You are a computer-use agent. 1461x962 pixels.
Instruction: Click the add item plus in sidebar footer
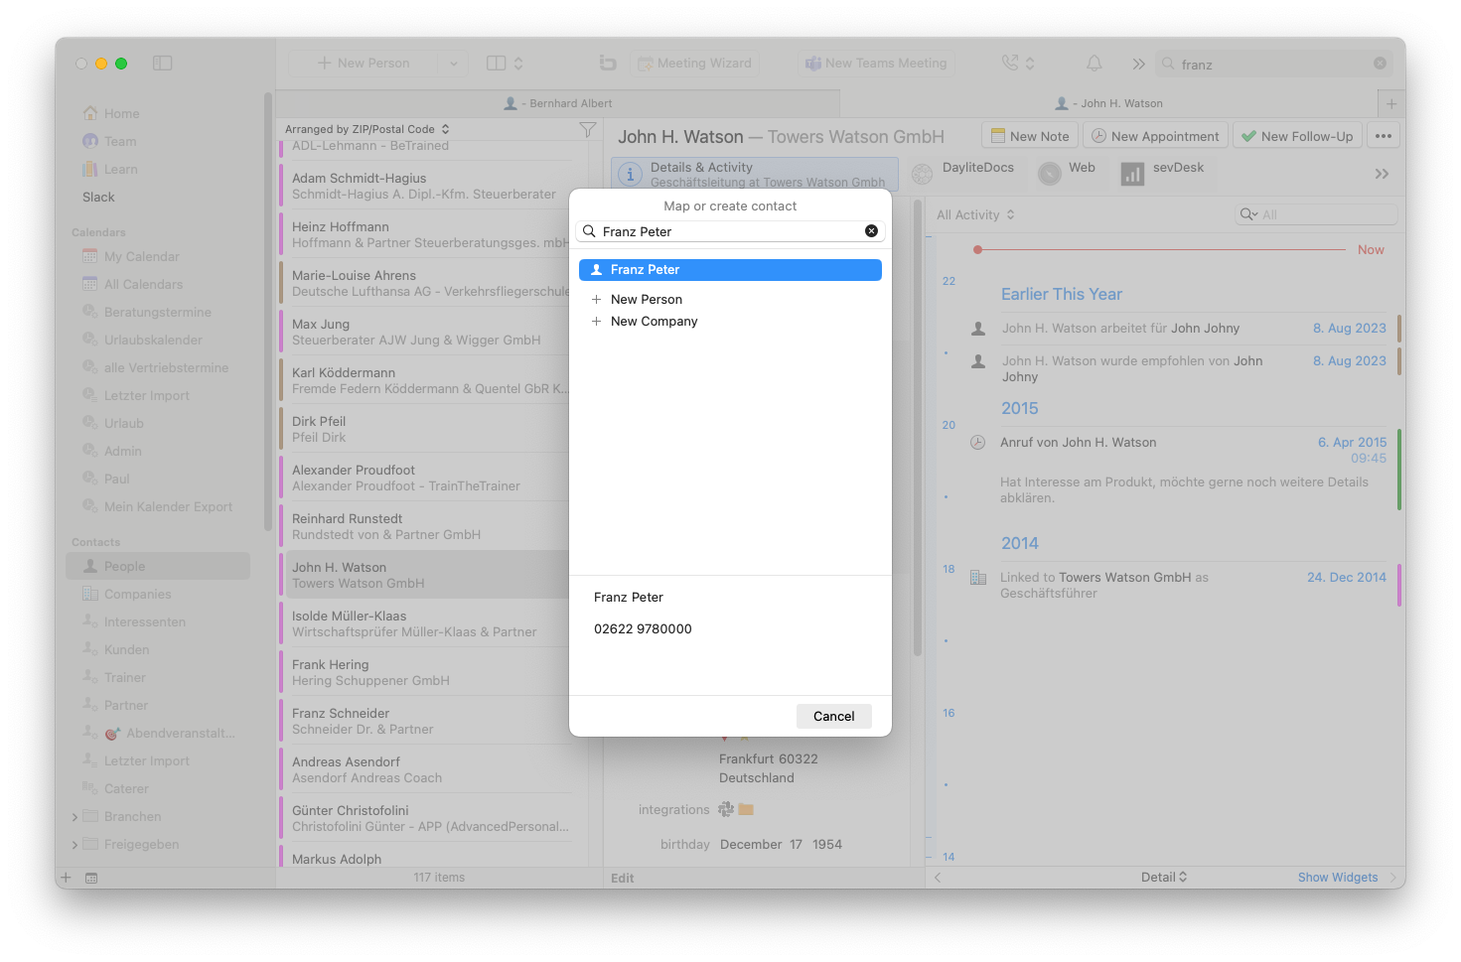point(67,878)
